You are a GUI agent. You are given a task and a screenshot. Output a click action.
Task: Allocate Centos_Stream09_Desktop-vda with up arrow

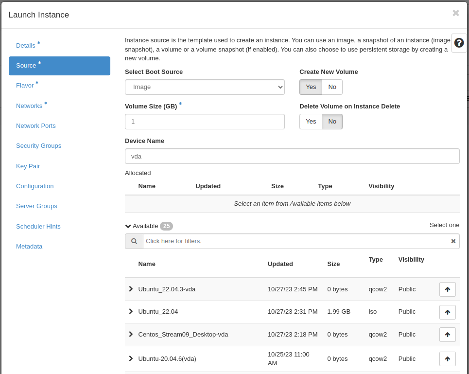click(x=448, y=335)
